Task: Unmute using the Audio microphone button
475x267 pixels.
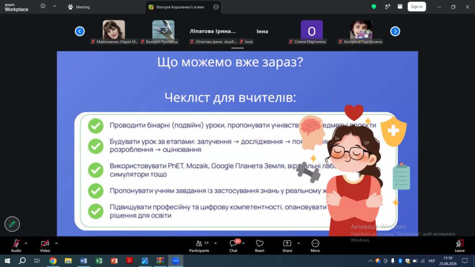Action: click(x=16, y=246)
